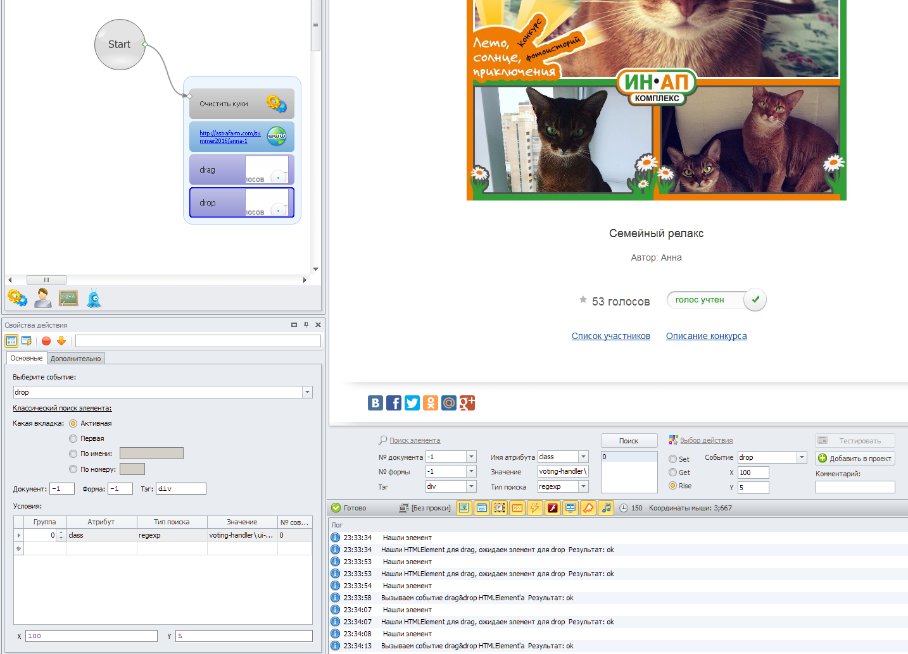The image size is (908, 654).
Task: Click the canvas horizontal scrollbar right arrow
Action: click(305, 280)
